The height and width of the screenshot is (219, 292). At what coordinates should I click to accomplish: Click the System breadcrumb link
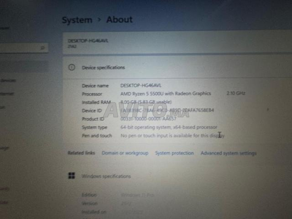[77, 20]
